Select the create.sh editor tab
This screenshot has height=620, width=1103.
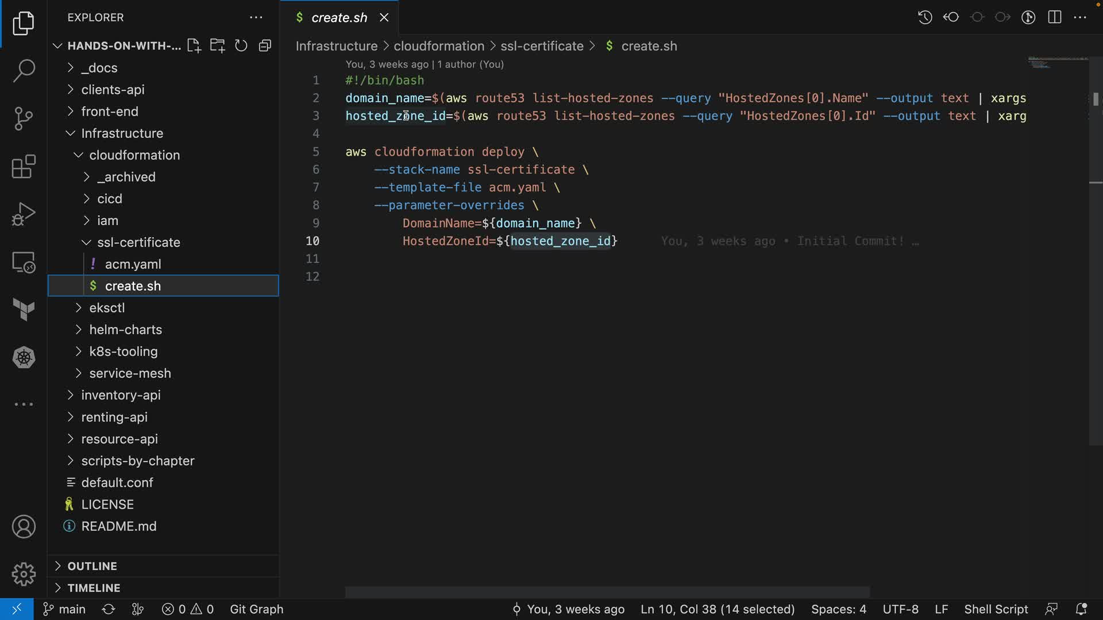338,18
